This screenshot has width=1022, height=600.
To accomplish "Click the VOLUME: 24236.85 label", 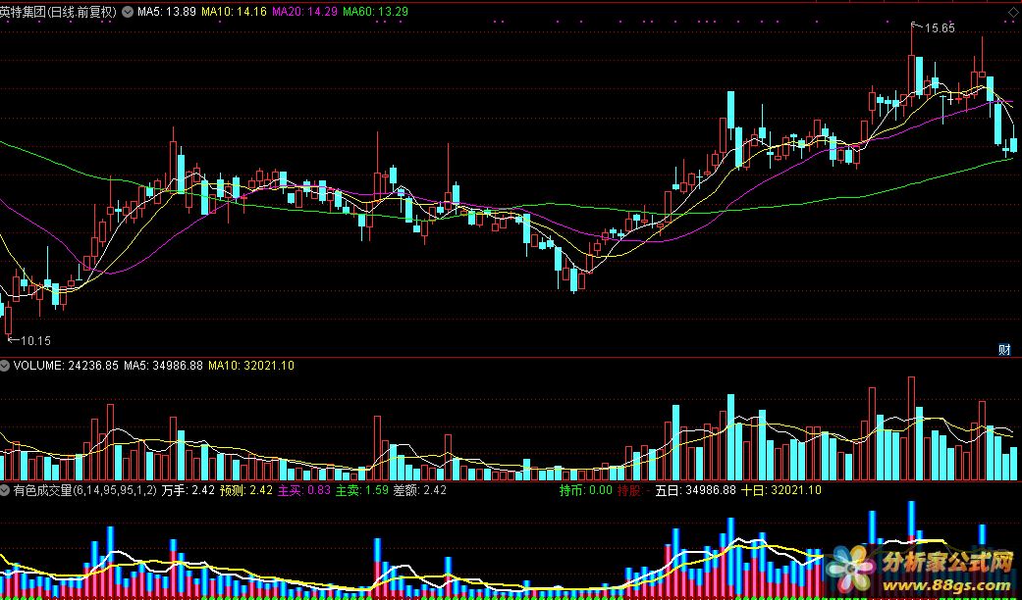I will (x=66, y=366).
